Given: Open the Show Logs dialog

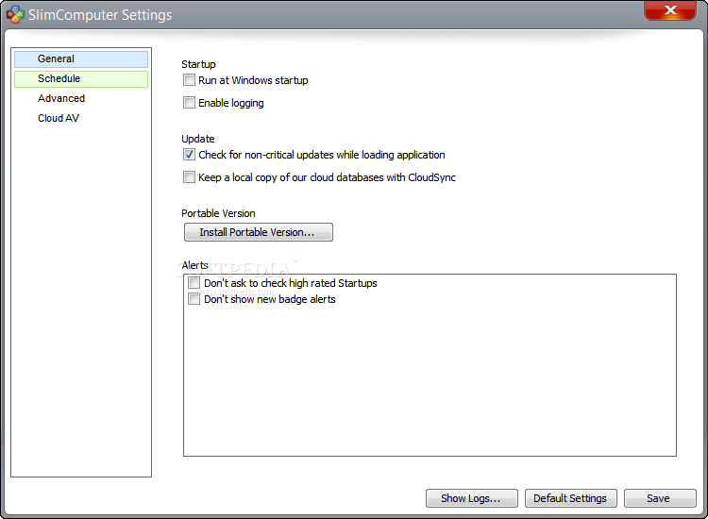Looking at the screenshot, I should click(471, 498).
